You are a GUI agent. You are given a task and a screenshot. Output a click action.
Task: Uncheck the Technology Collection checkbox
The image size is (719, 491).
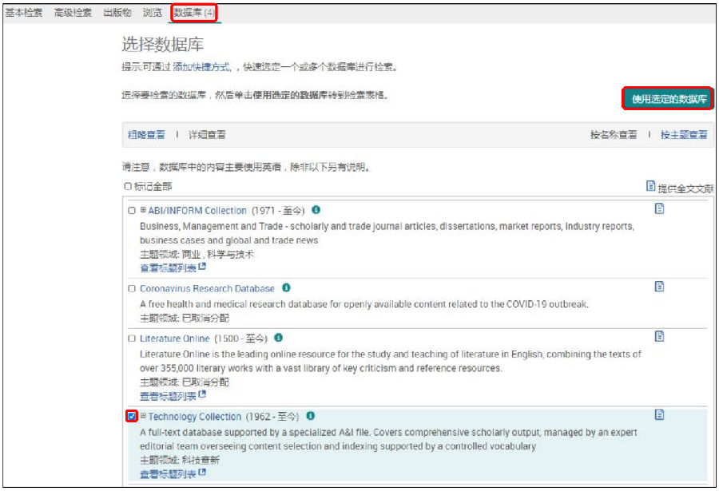132,416
